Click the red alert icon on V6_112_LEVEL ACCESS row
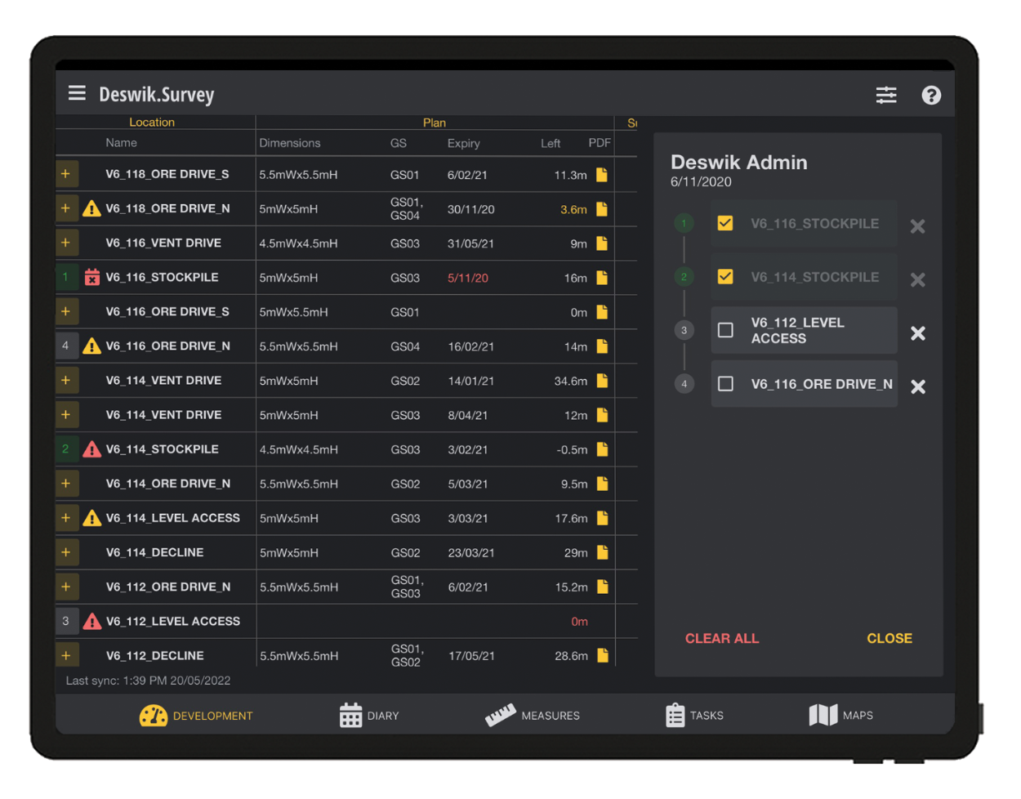The width and height of the screenshot is (1021, 799). tap(91, 622)
